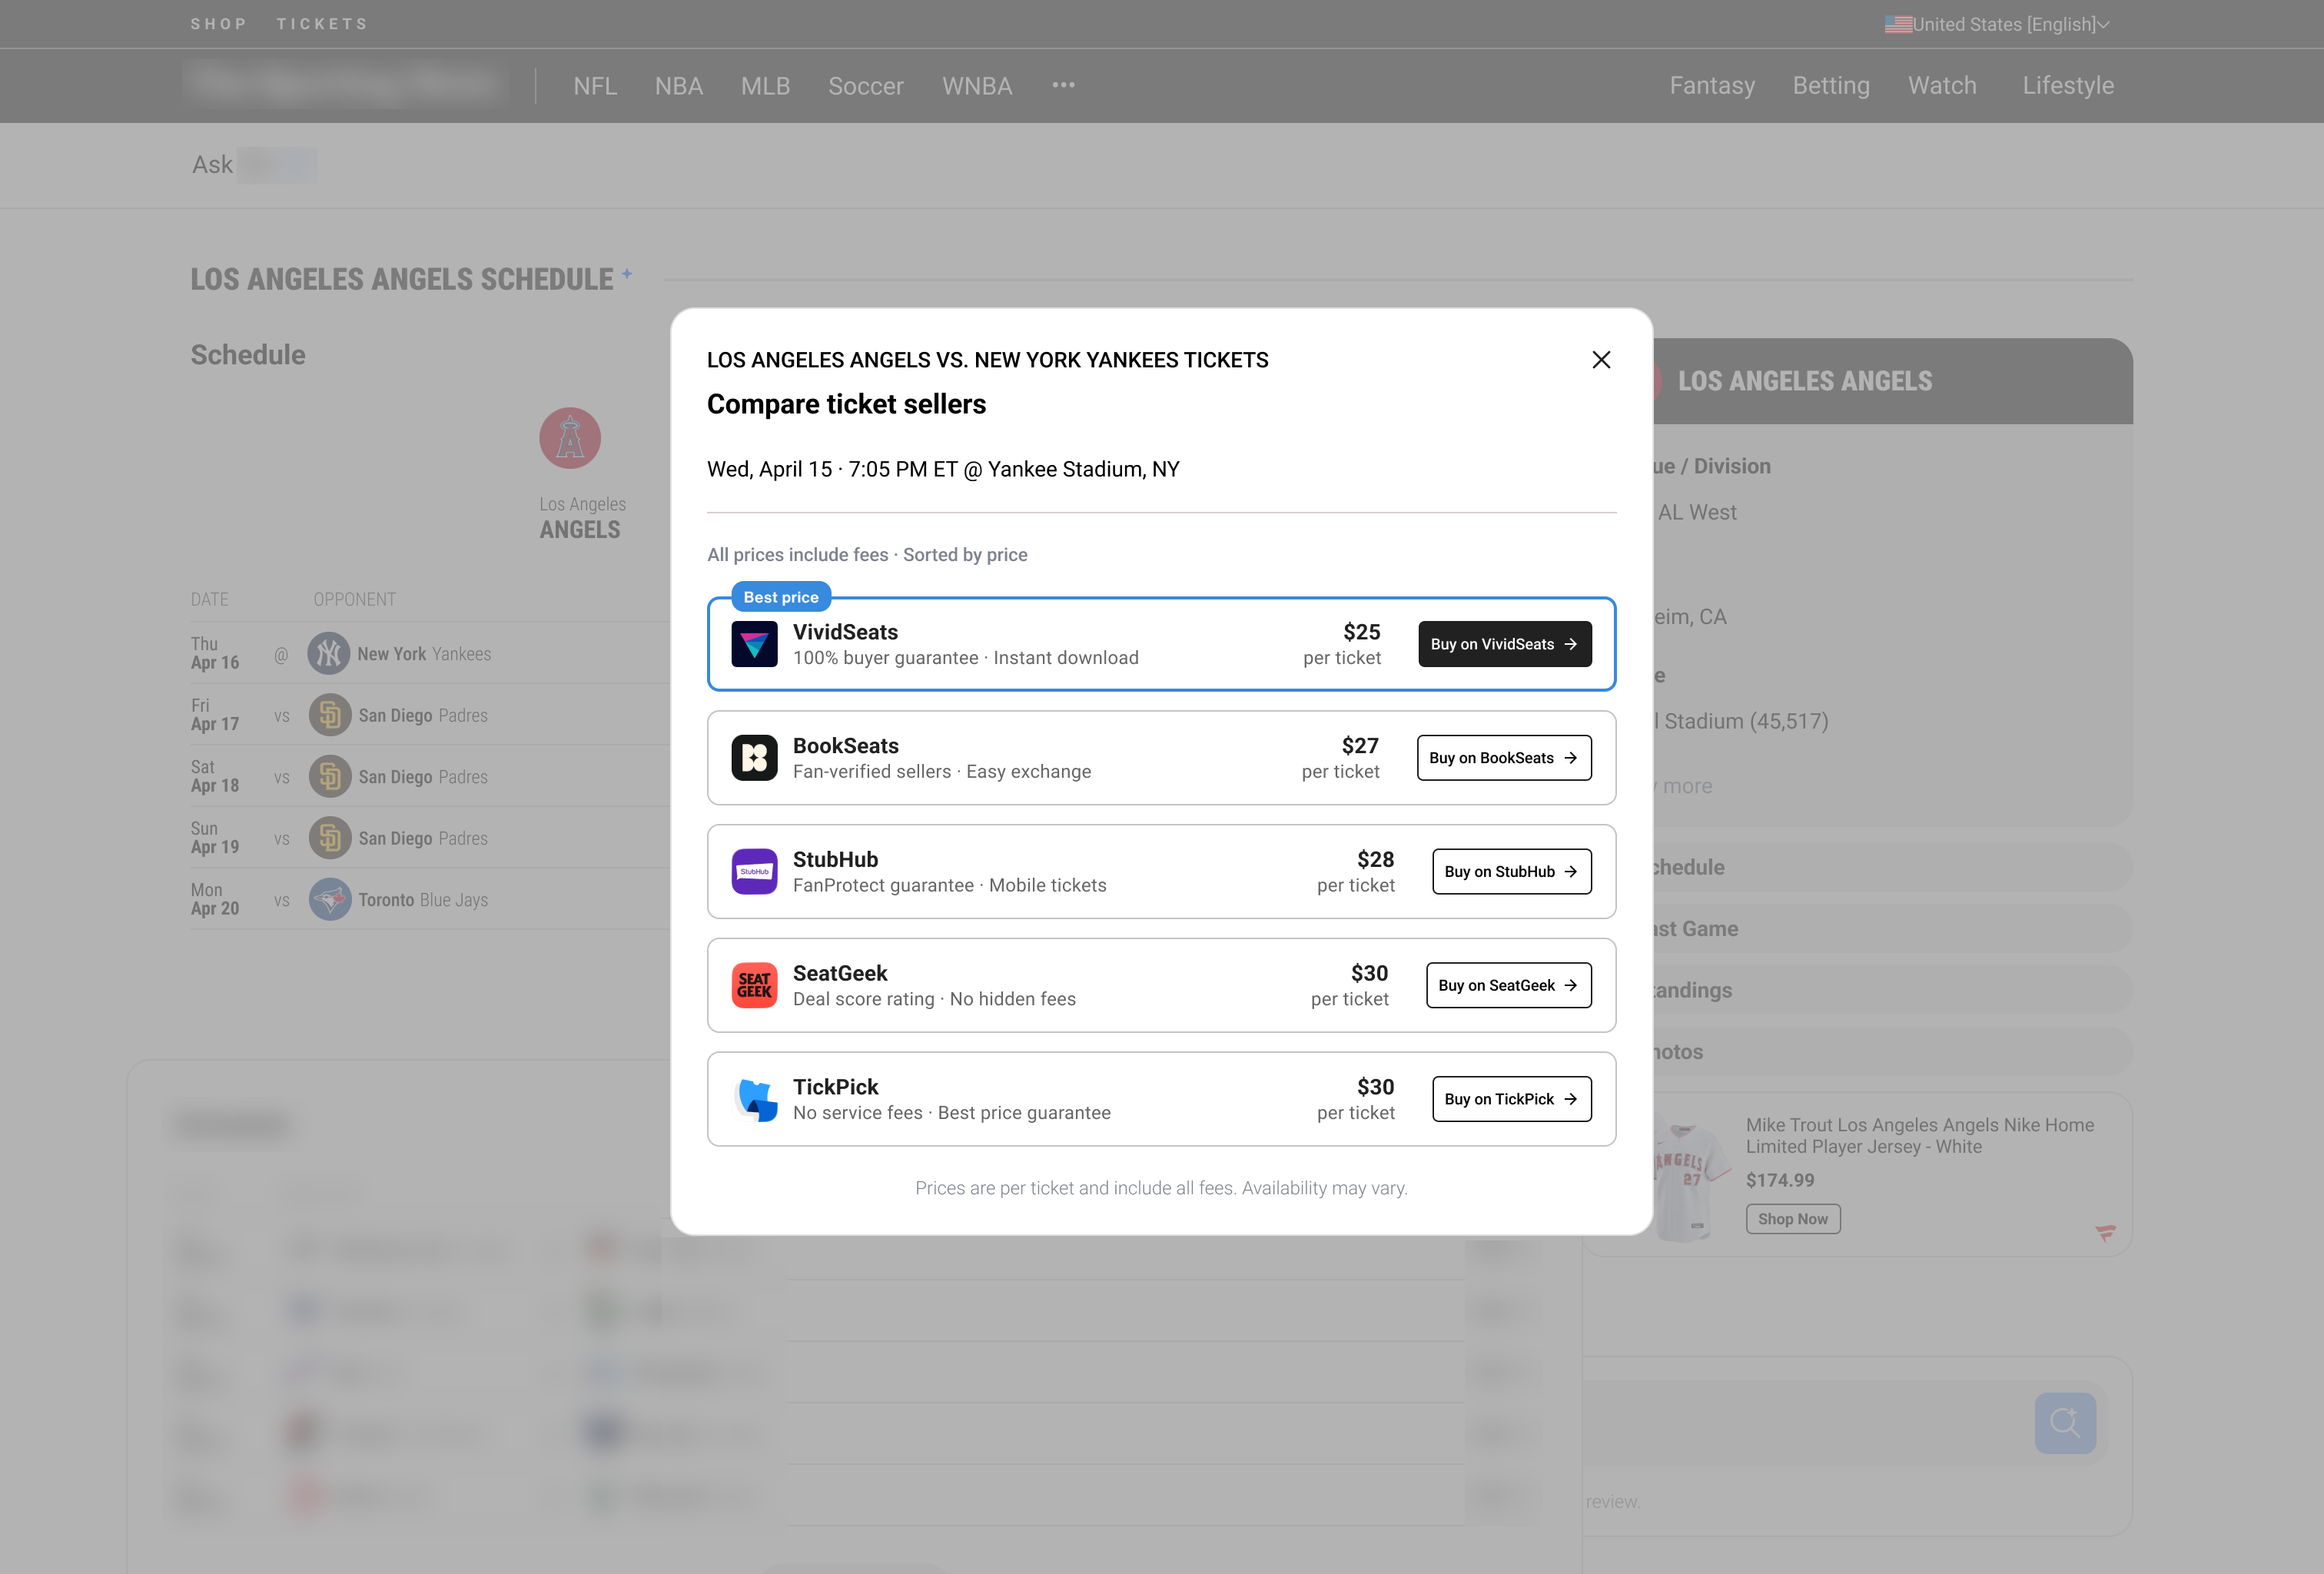Viewport: 2324px width, 1574px height.
Task: Click the blue search icon button
Action: [2065, 1423]
